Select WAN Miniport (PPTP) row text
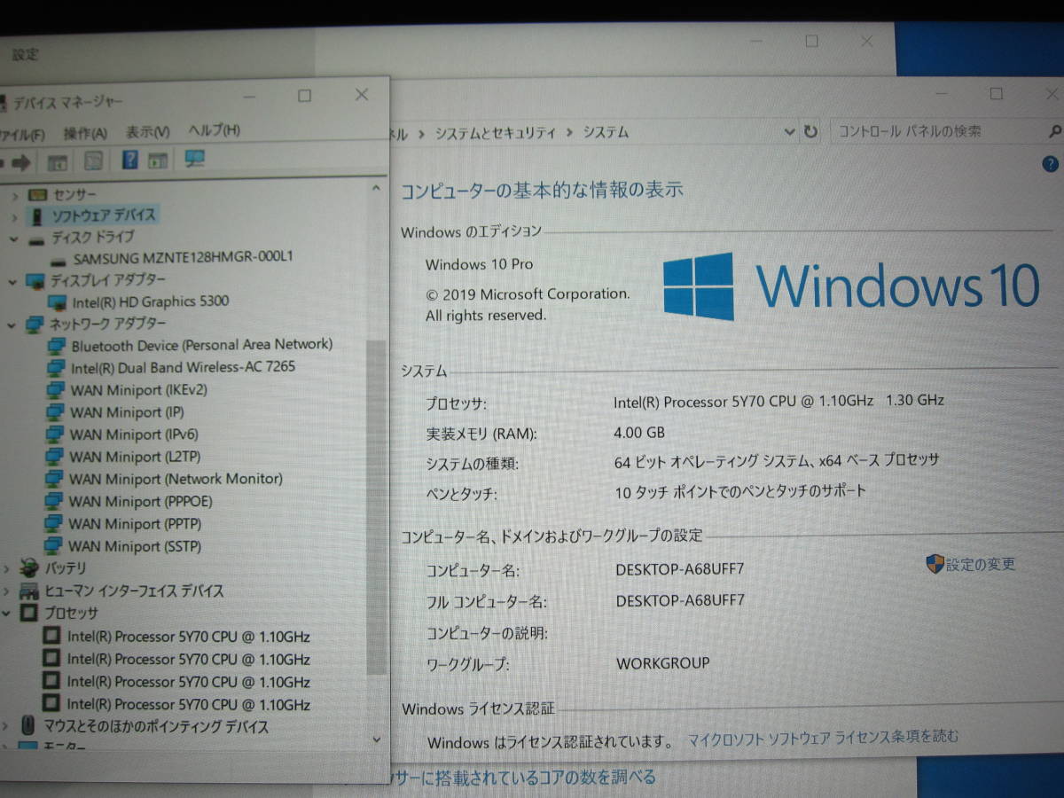The image size is (1064, 798). click(135, 524)
